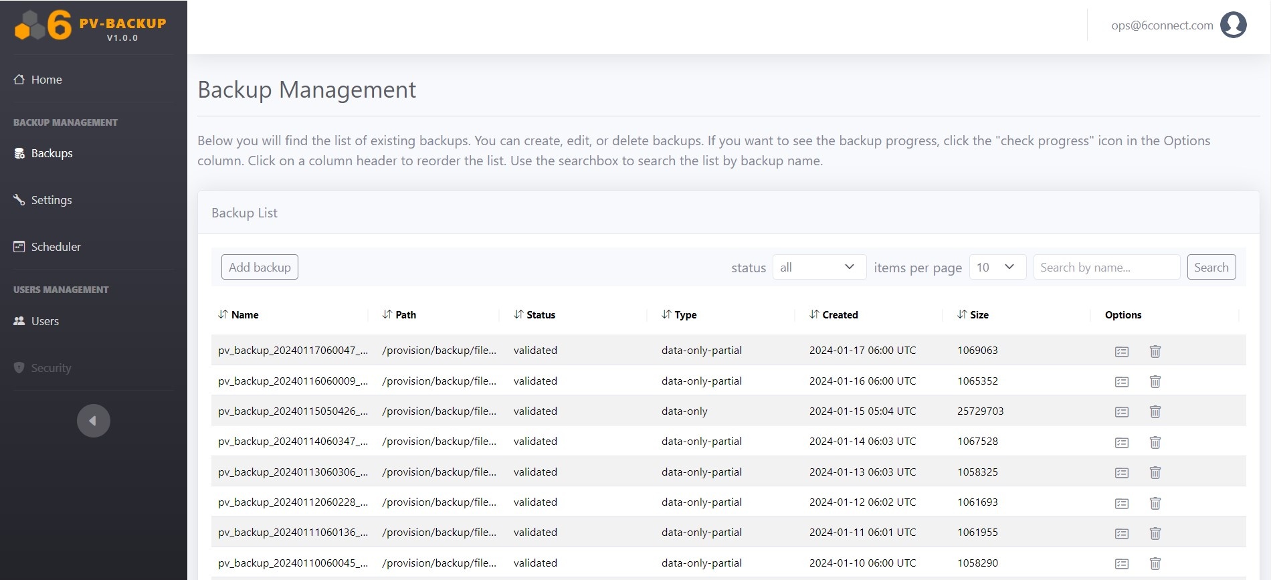
Task: Collapse the sidebar with the arrow button
Action: 93,421
